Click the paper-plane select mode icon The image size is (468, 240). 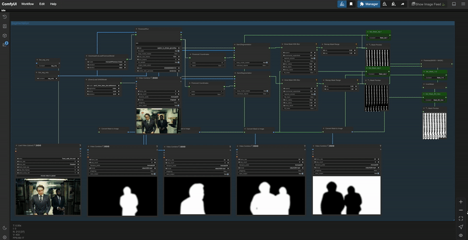[x=461, y=227]
